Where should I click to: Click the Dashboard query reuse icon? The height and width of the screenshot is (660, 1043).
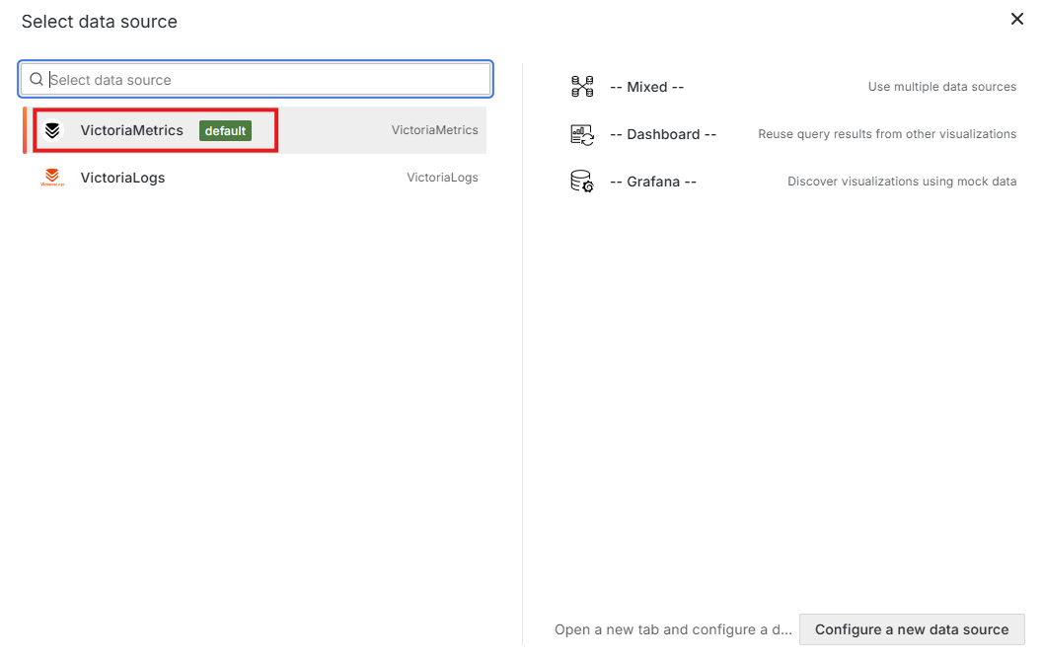[582, 134]
